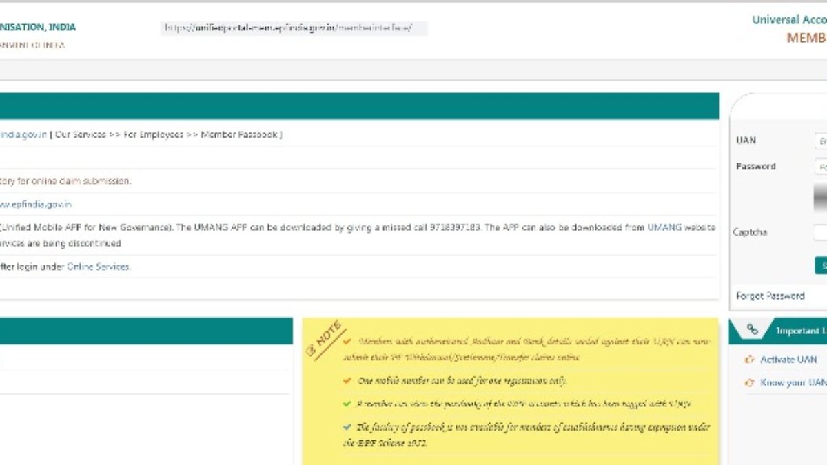
Task: Click the orange checkmark beside the mobile number note
Action: pos(347,381)
